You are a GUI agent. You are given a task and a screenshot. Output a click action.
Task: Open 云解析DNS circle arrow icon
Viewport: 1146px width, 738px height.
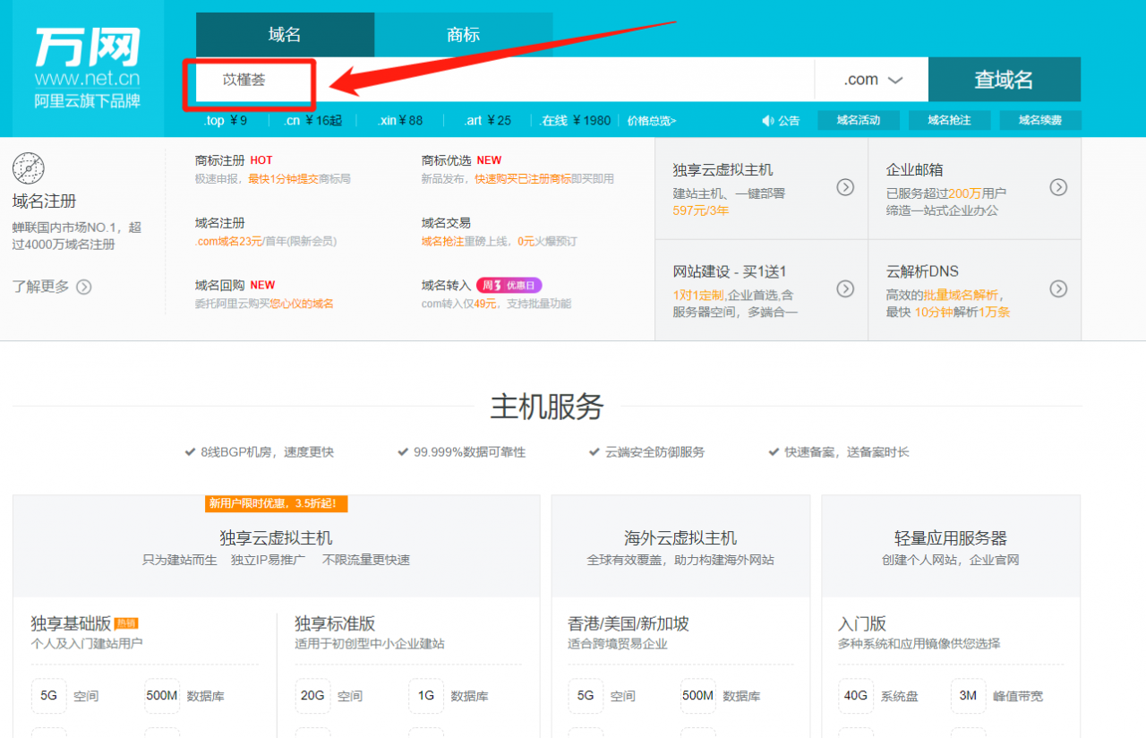(x=1059, y=288)
